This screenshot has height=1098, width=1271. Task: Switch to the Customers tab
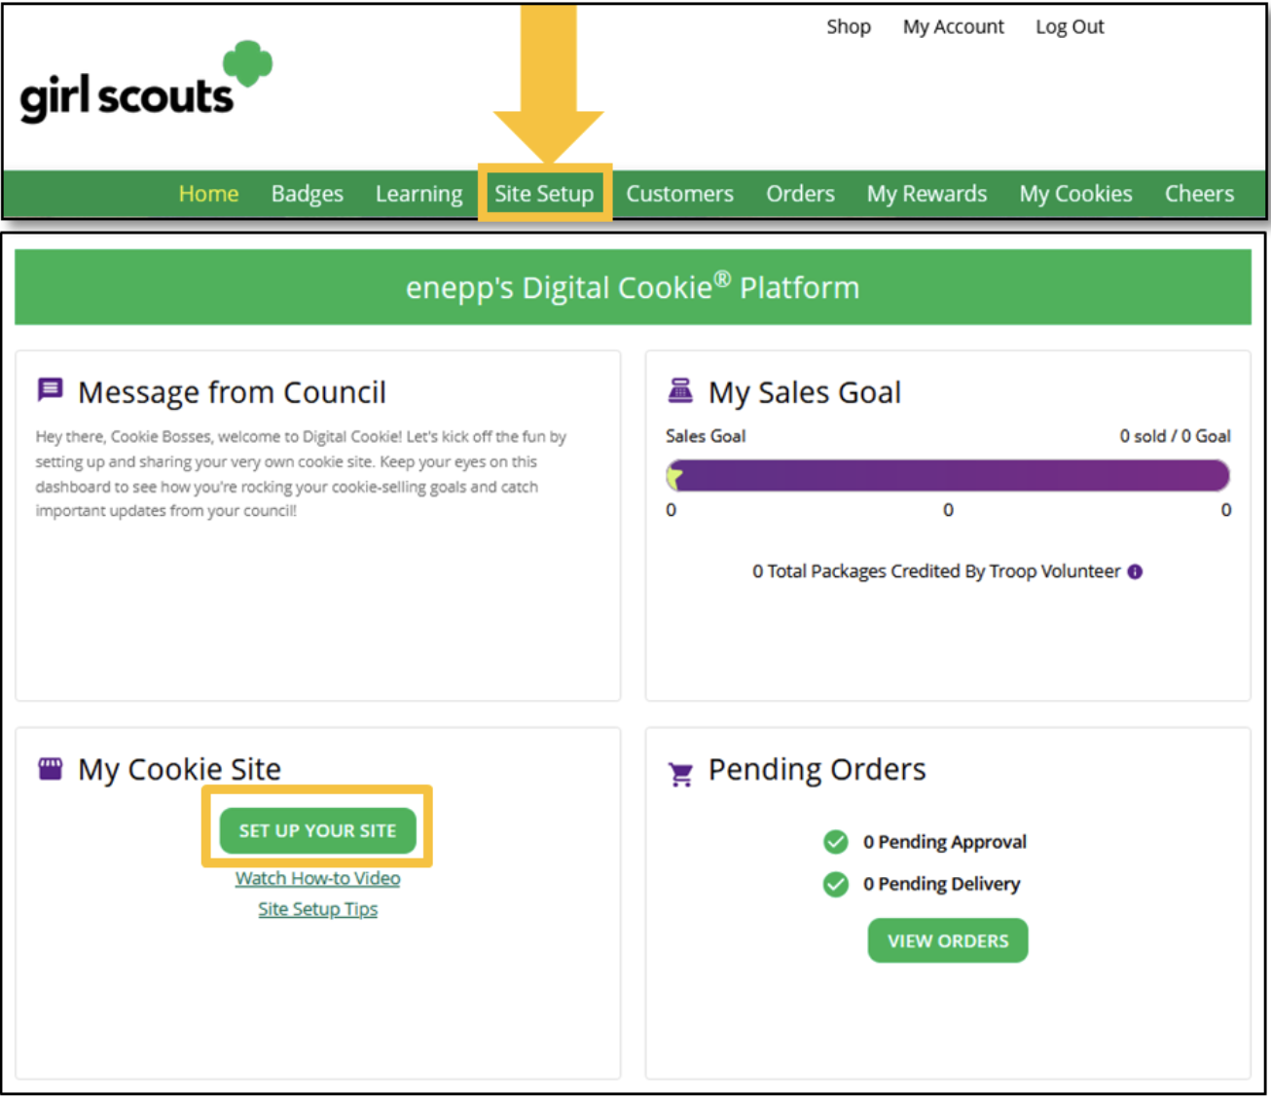[x=679, y=193]
